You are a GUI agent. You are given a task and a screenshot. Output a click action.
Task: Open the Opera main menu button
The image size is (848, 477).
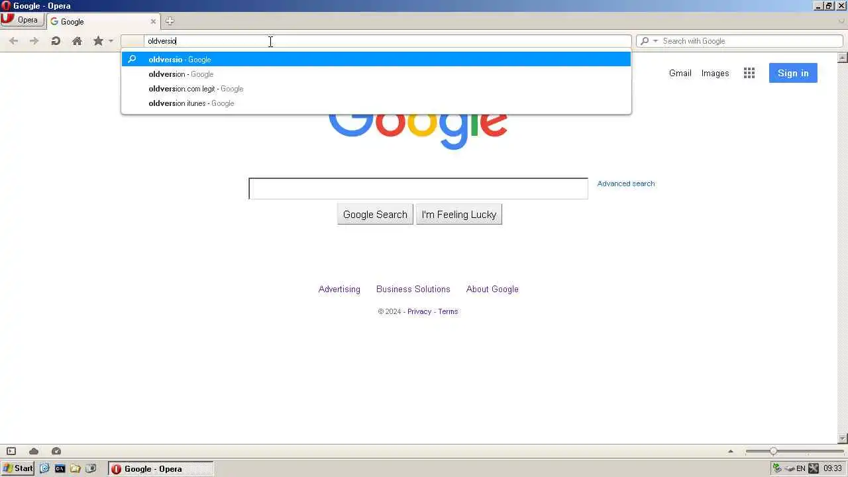click(22, 20)
